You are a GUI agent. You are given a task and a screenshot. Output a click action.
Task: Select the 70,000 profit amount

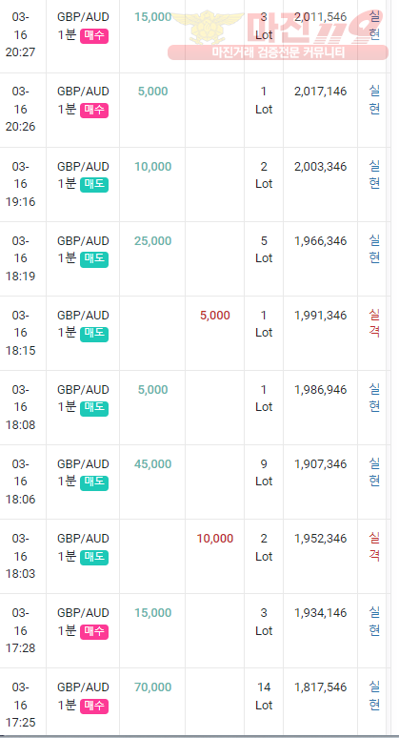coord(152,687)
